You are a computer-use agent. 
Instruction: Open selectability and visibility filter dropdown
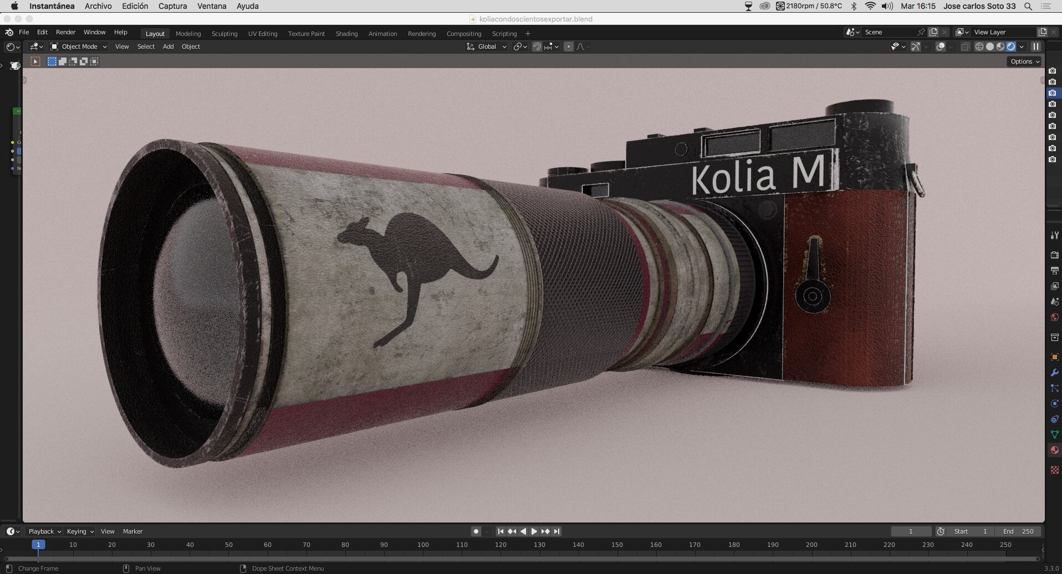click(898, 46)
